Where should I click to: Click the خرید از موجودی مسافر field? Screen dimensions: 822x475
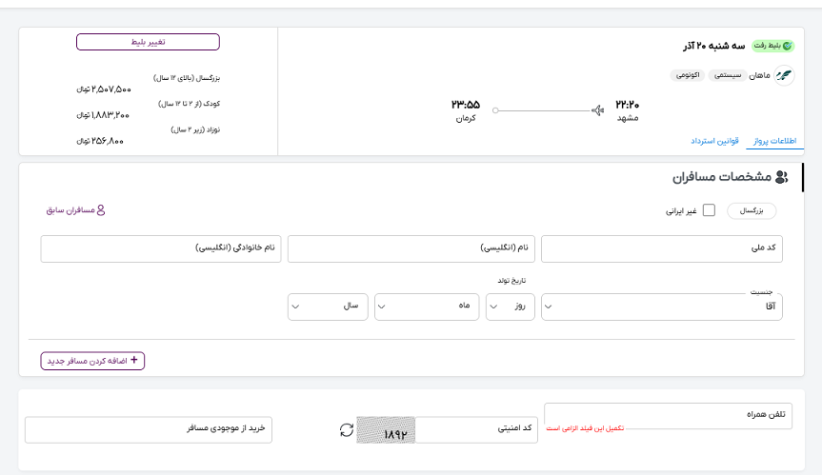149,429
